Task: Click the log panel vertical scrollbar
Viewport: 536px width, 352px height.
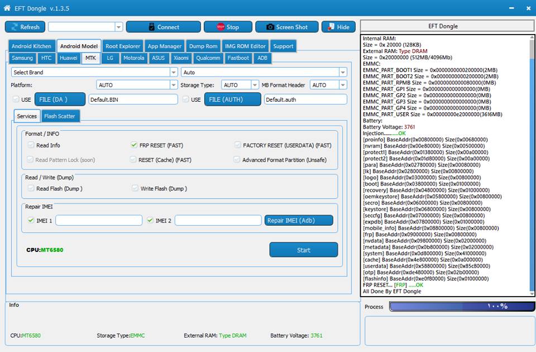Action: coord(532,165)
